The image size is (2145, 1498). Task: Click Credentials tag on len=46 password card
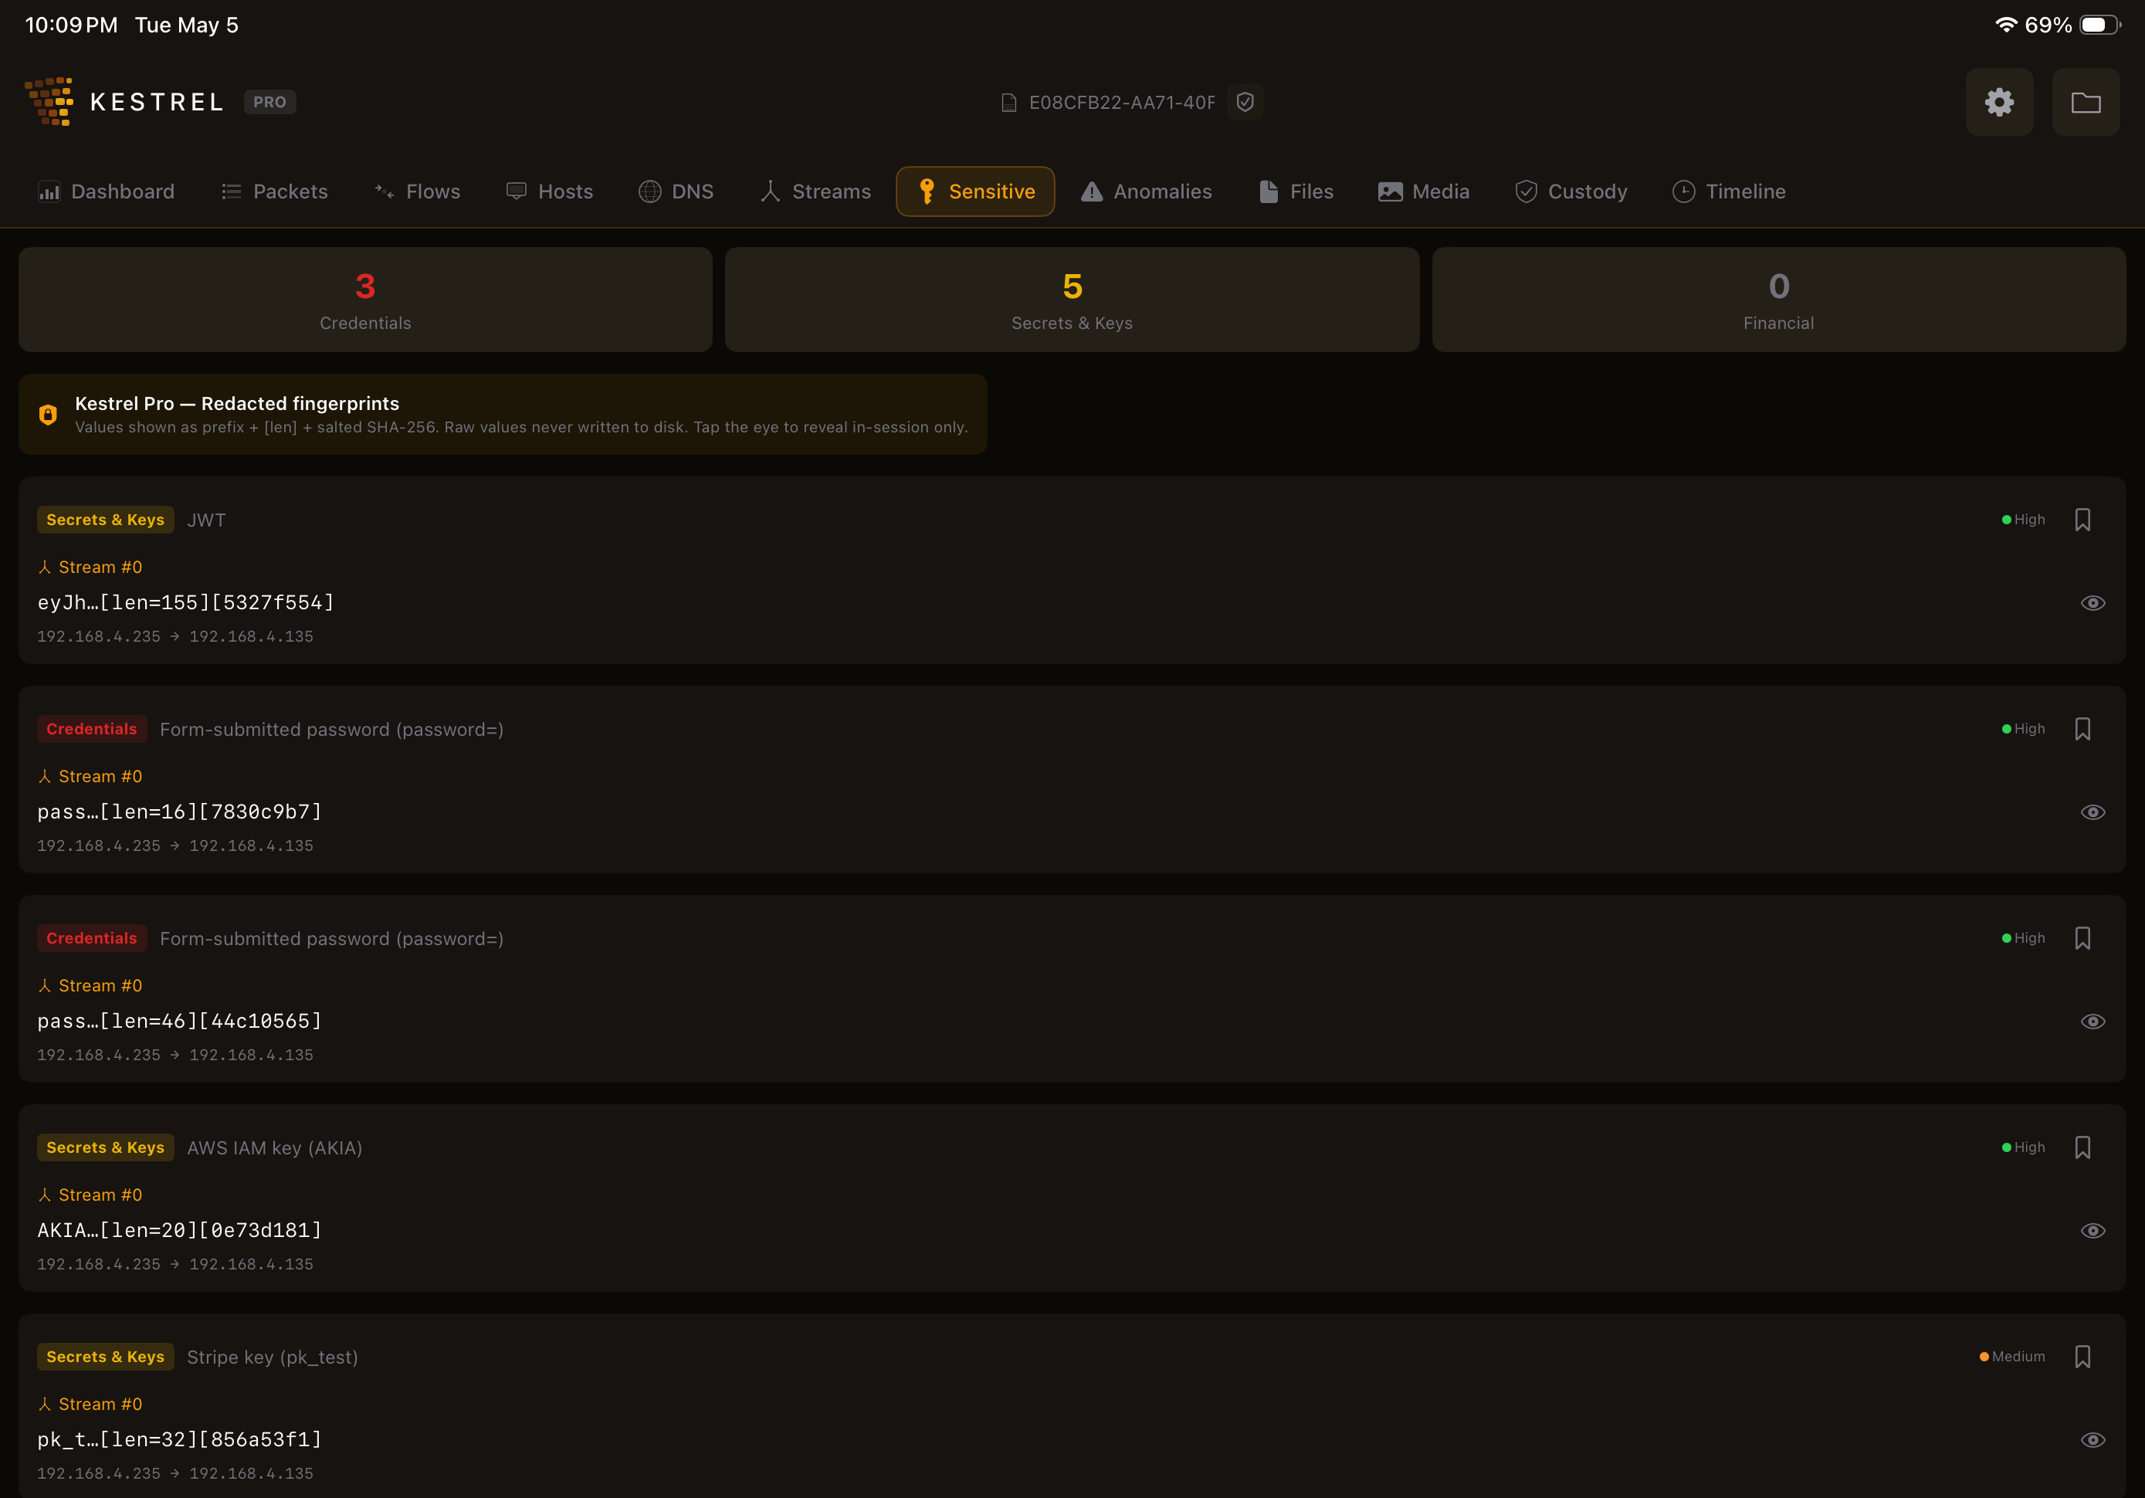pos(92,938)
